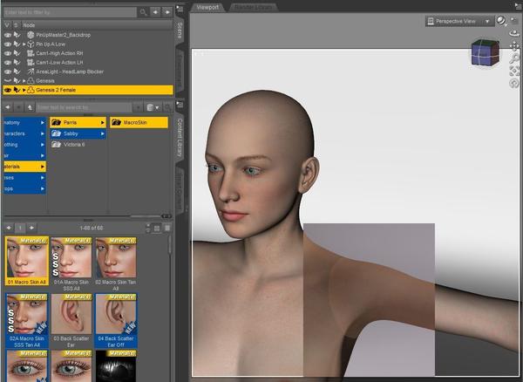Toggle visibility of AreaLight HeadLamp Blocker
Image resolution: width=523 pixels, height=382 pixels.
tap(7, 72)
